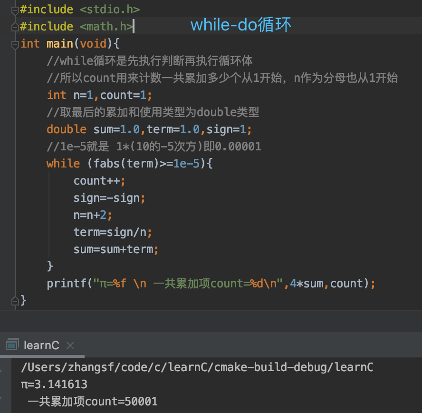Click the 1e-5 numeric literal
This screenshot has width=422, height=413.
point(187,163)
